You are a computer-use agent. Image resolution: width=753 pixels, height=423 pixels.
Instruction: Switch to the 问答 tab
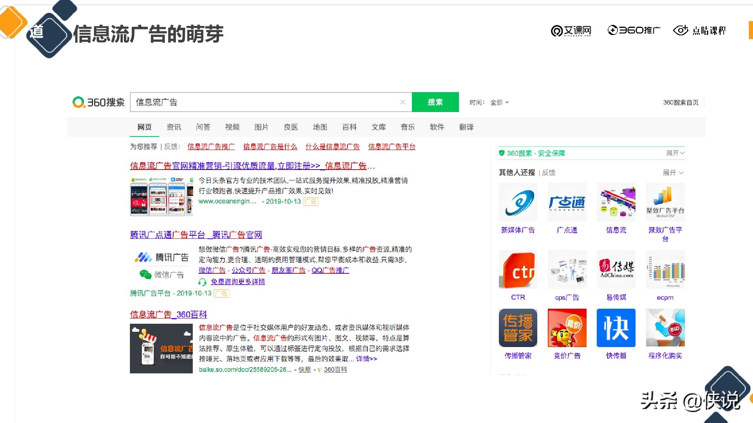click(x=203, y=127)
